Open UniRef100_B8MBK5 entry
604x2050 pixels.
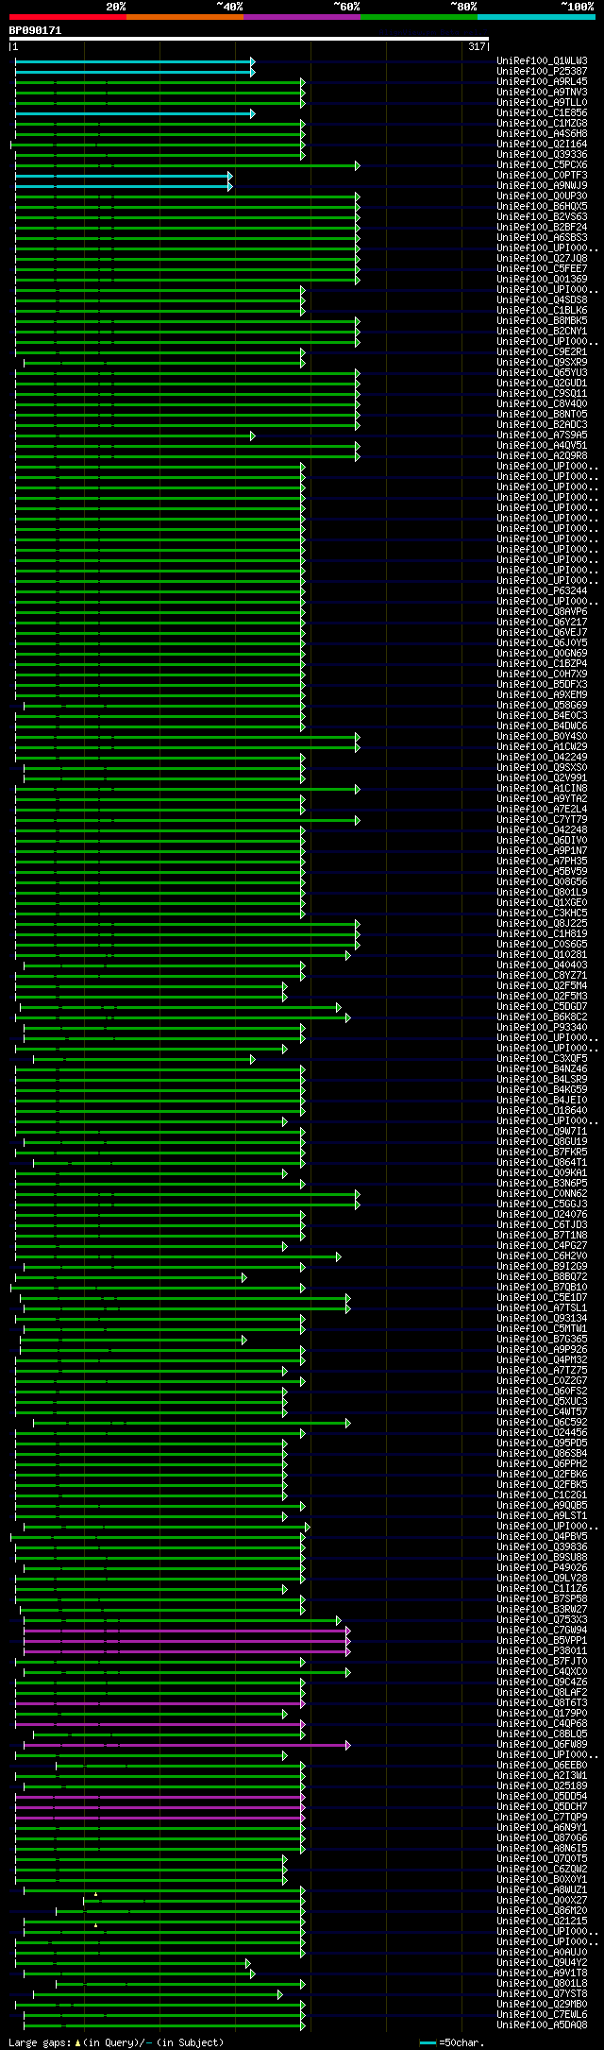pos(542,321)
